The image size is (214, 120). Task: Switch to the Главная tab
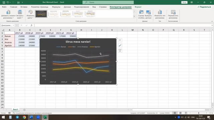pyautogui.click(x=13, y=7)
